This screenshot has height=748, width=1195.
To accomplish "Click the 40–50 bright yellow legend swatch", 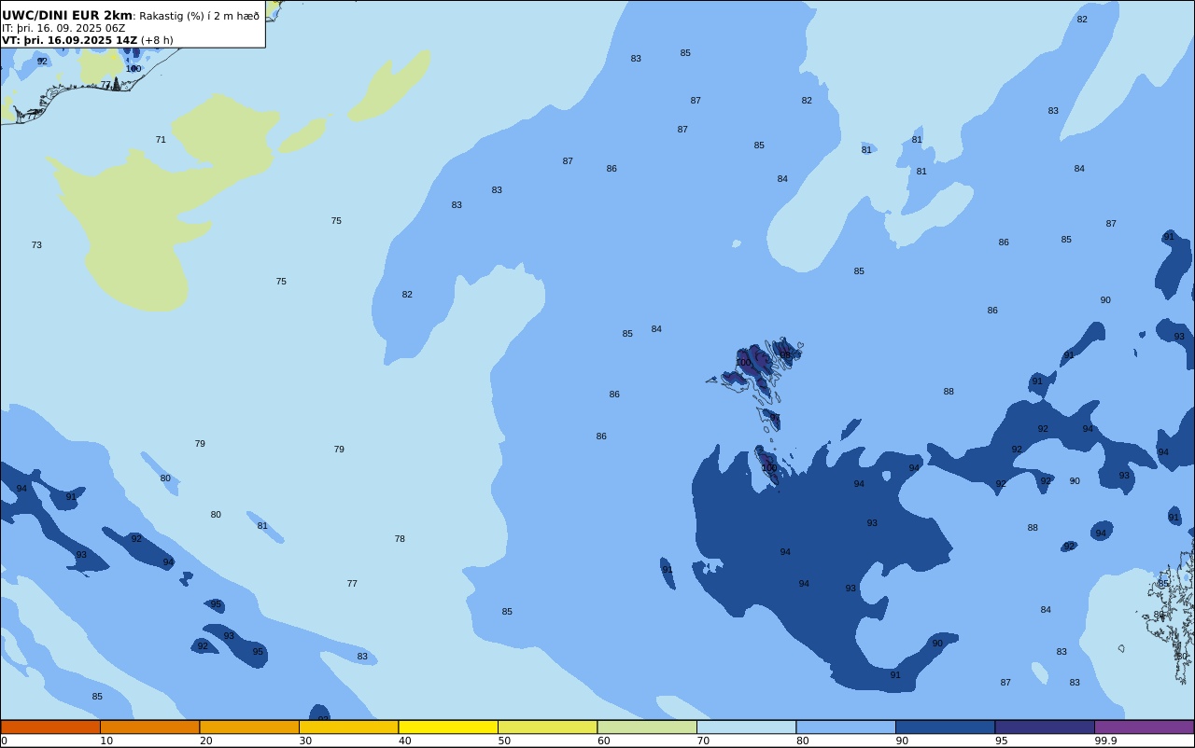I will pos(448,727).
